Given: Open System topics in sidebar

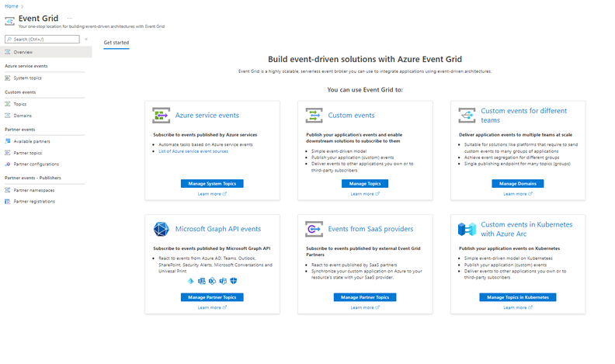Looking at the screenshot, I should tap(27, 78).
